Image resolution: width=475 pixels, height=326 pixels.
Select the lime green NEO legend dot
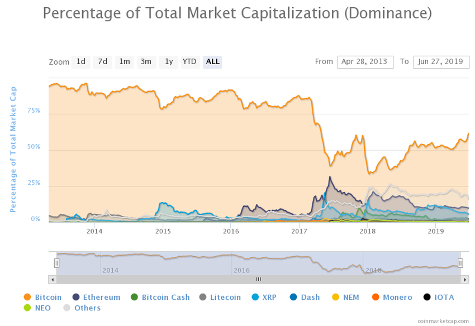[27, 308]
